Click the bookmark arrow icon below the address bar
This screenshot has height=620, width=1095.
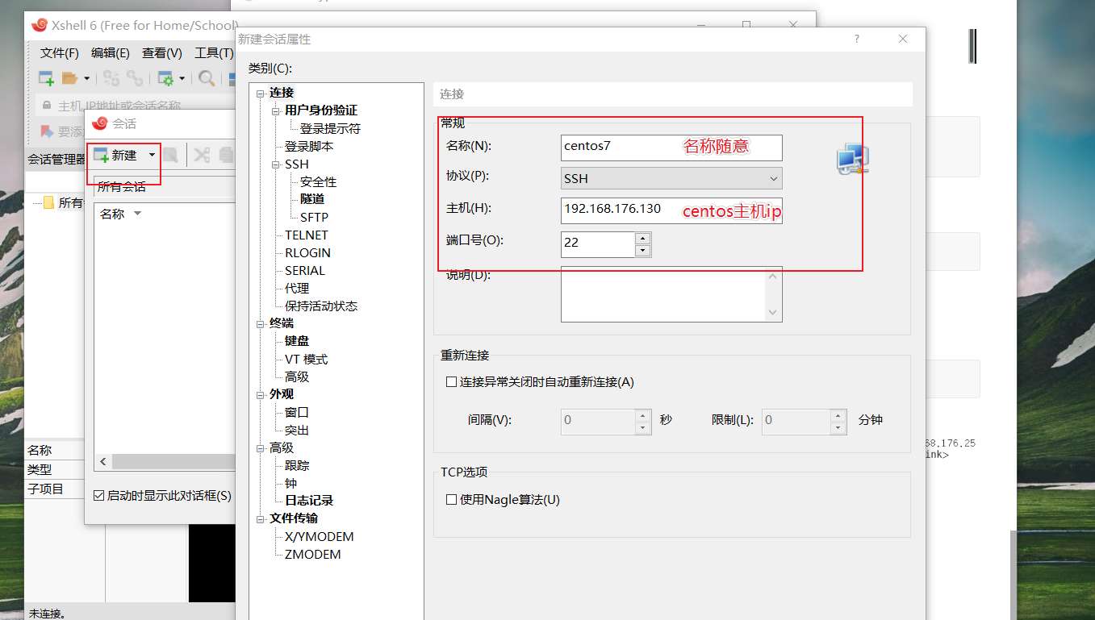point(46,131)
